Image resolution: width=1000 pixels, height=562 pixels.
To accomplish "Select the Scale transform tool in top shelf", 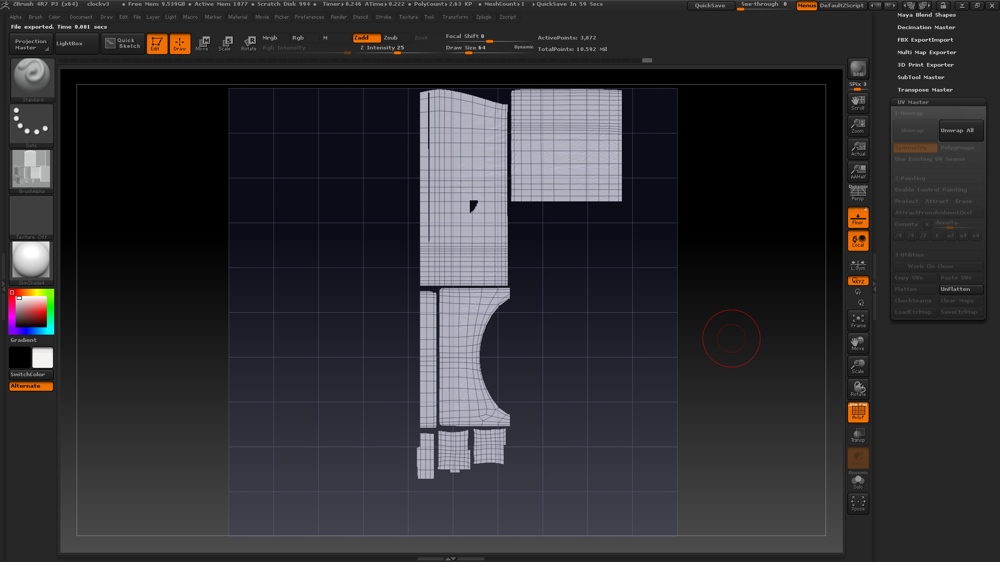I will tap(225, 44).
